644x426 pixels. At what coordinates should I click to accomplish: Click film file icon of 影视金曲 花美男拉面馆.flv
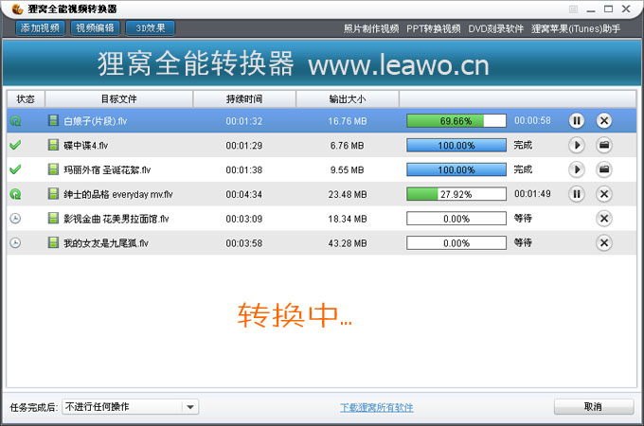click(x=53, y=218)
